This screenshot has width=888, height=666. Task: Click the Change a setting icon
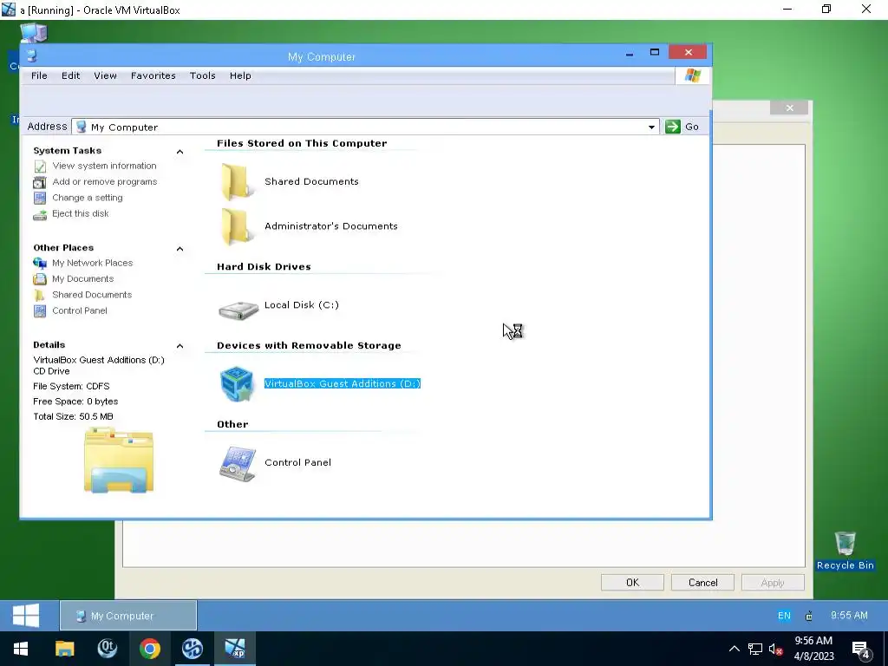(x=40, y=198)
